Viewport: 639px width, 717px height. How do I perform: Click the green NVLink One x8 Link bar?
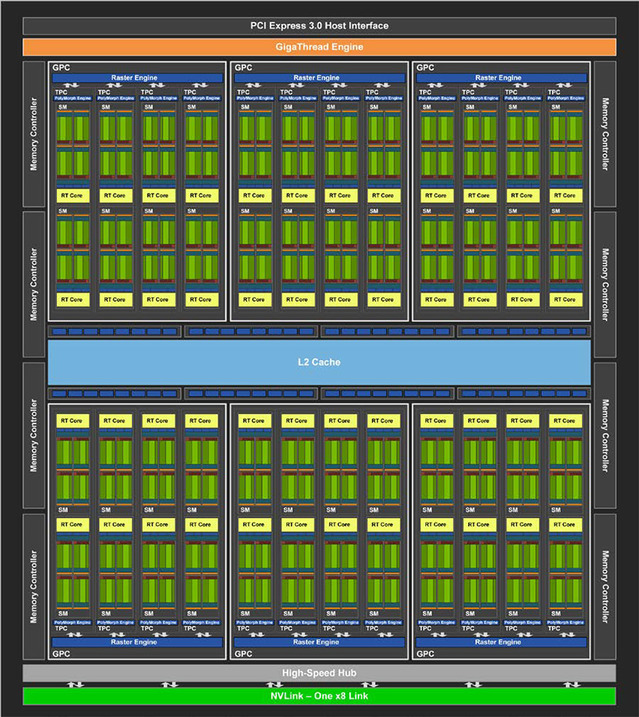(x=319, y=696)
